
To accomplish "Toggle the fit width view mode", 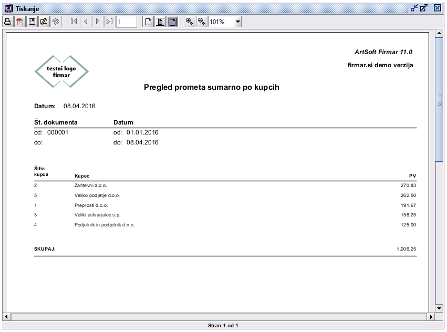I will 172,22.
